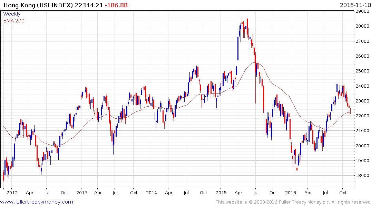371x207 pixels.
Task: Click the 23000 price axis label
Action: click(x=362, y=101)
